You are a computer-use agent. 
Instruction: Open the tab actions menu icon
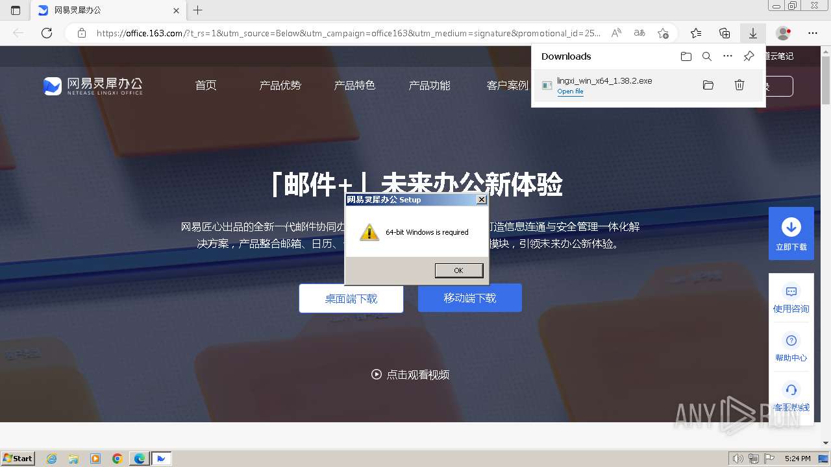point(16,10)
